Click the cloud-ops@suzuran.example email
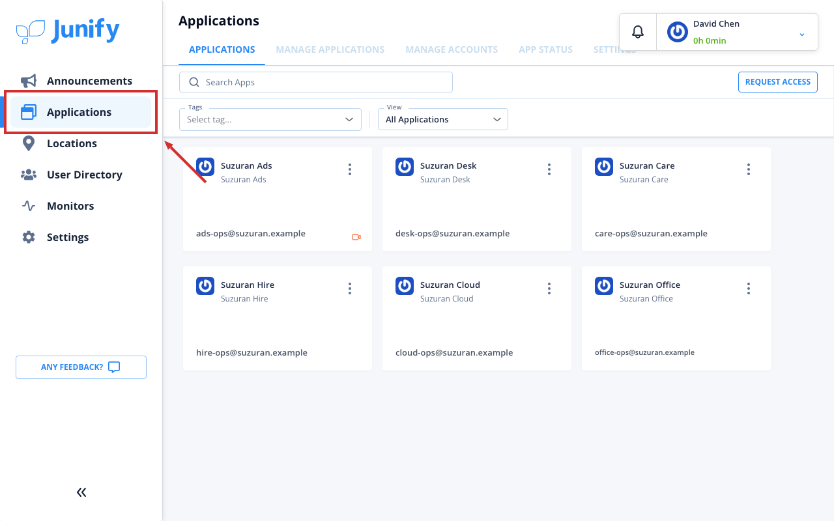Viewport: 834px width, 521px height. [454, 352]
